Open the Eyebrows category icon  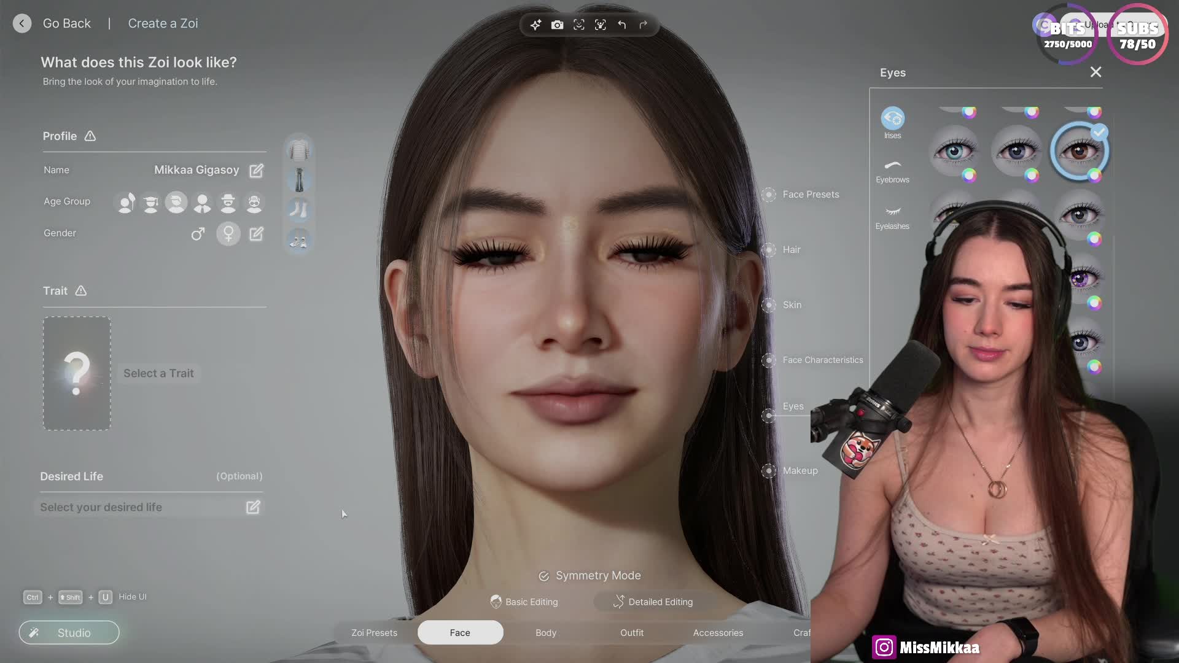click(x=892, y=166)
